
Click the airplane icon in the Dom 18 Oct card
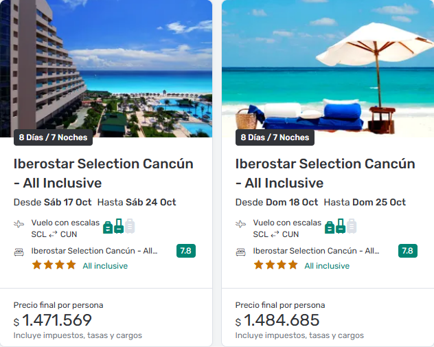click(241, 224)
